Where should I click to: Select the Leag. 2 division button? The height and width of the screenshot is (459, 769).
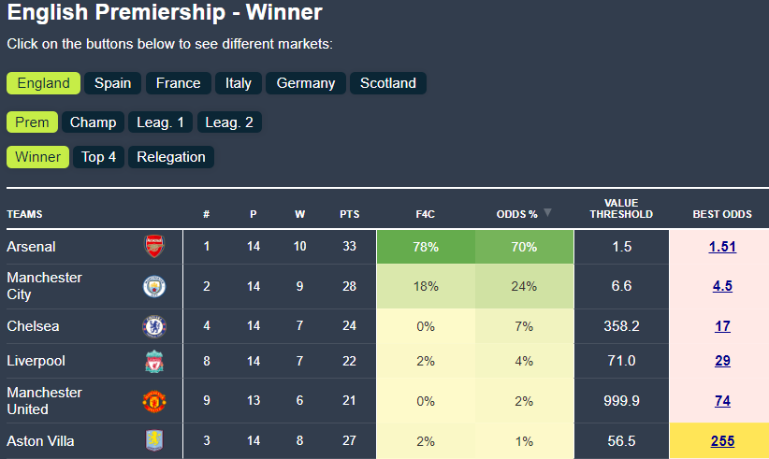pos(229,122)
